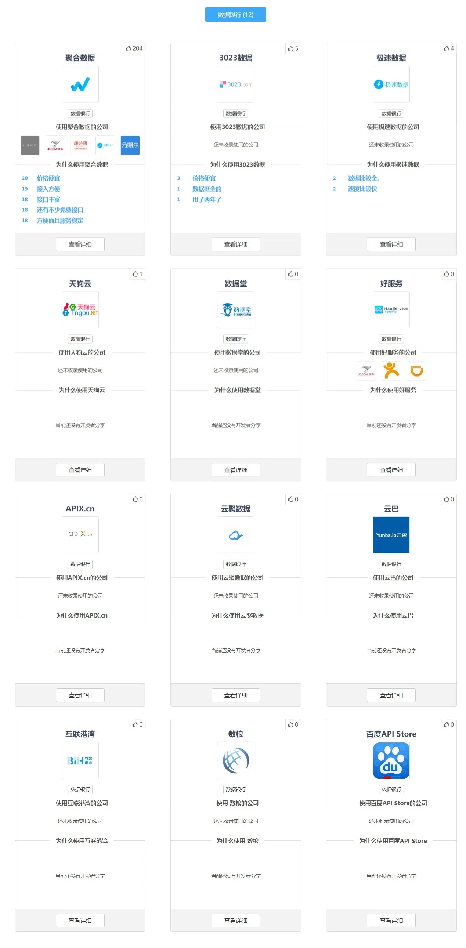Click the 接口丰富 reason link
The image size is (466, 948).
click(x=48, y=199)
